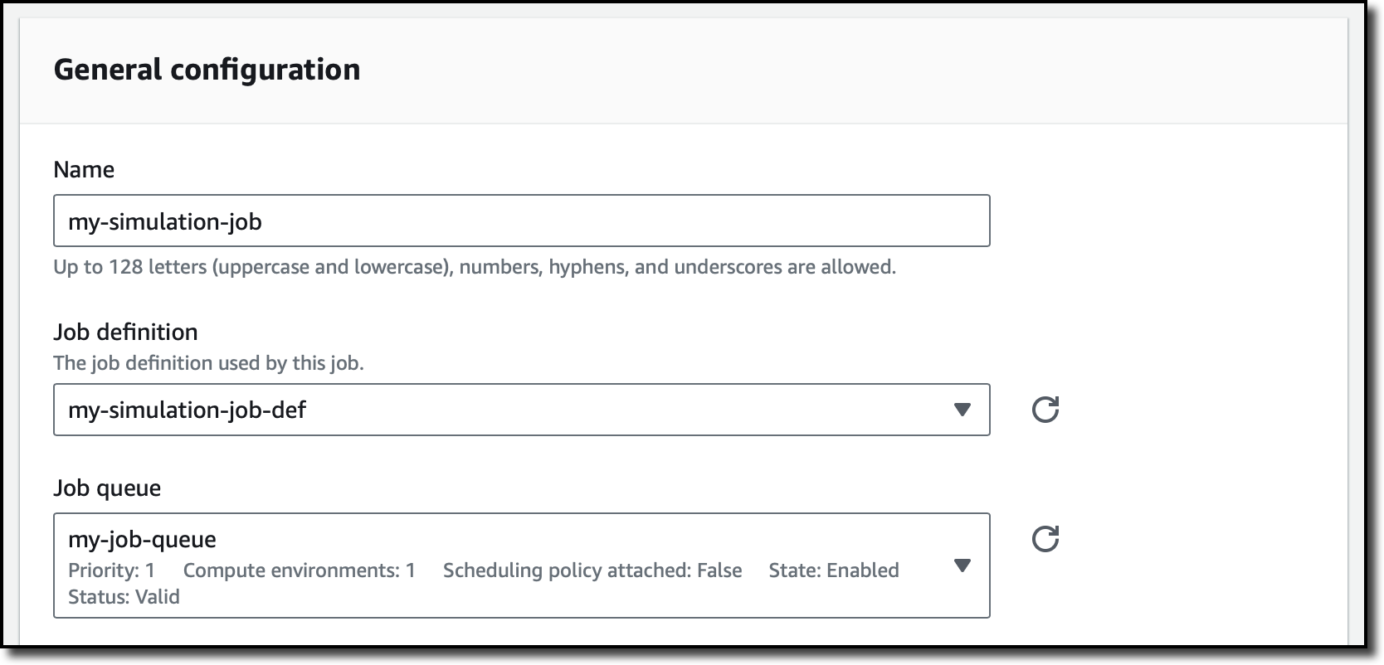1384x665 pixels.
Task: Click Scheduling policy attached: False text
Action: pos(592,570)
